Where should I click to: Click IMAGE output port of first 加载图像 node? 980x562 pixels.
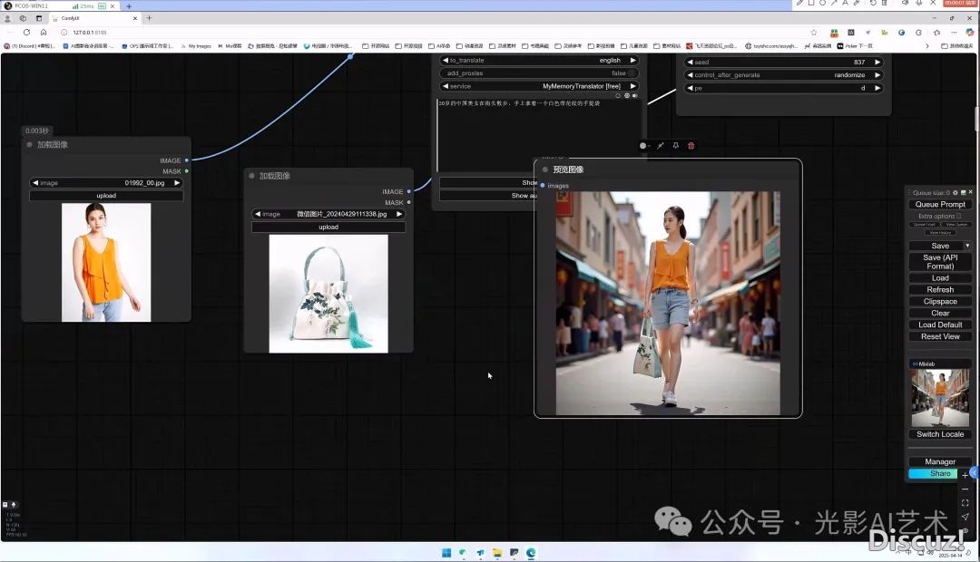pyautogui.click(x=187, y=160)
